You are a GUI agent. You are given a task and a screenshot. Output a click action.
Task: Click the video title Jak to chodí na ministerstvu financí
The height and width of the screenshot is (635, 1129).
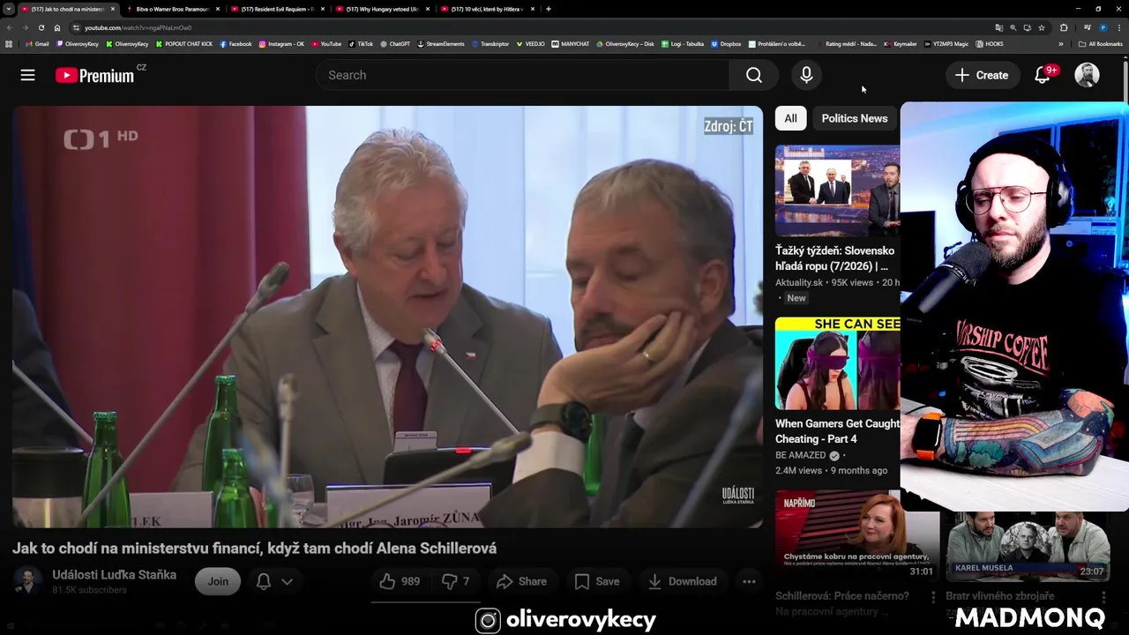click(254, 548)
